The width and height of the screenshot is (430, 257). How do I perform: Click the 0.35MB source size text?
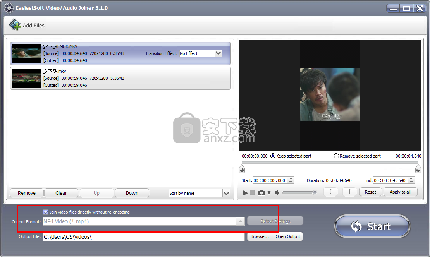click(x=117, y=53)
